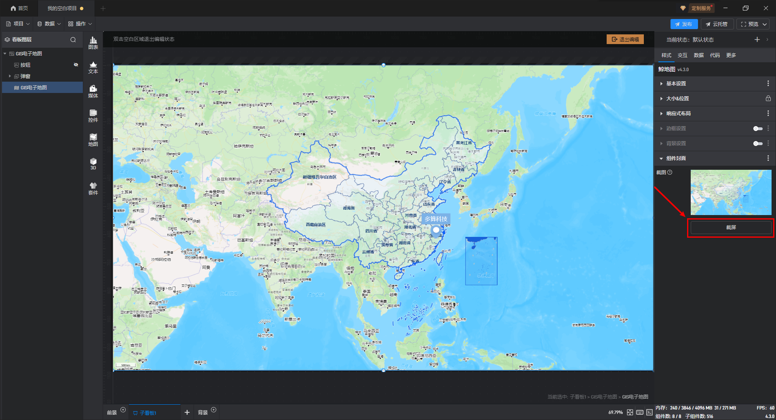
Task: Click the 看板图层 layers icon
Action: pyautogui.click(x=7, y=40)
